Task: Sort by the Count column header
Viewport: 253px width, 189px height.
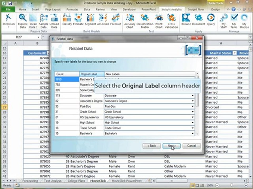Action: (x=67, y=74)
